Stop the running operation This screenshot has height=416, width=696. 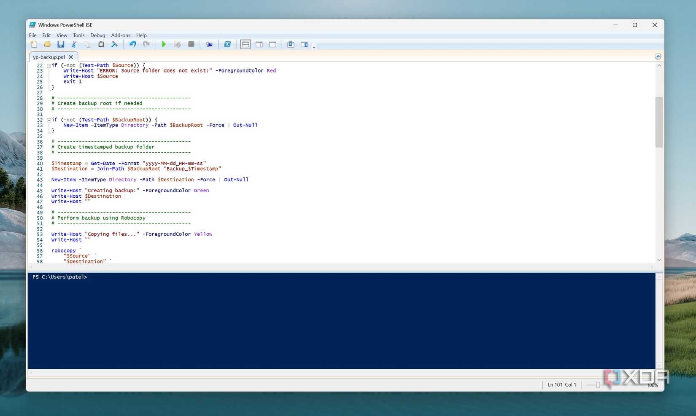coord(191,44)
